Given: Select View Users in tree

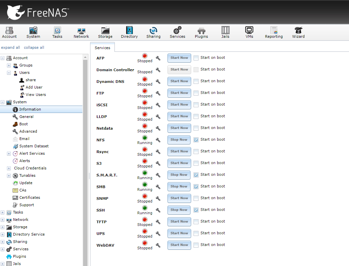Looking at the screenshot, I should 36,95.
